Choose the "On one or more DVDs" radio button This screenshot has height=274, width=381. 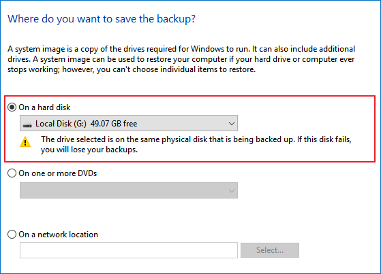point(12,173)
